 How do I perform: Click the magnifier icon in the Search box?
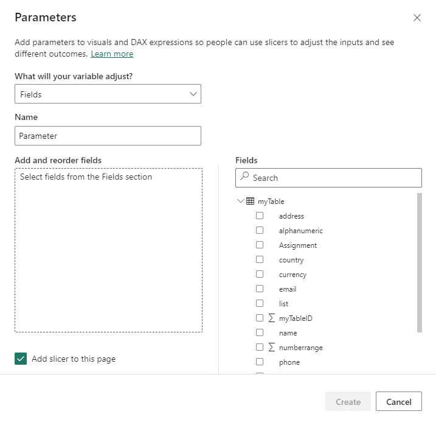point(244,177)
